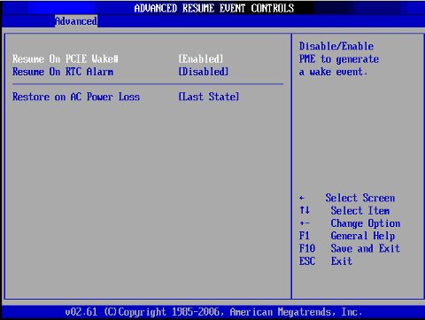The image size is (425, 320).
Task: Toggle the Enabled value for PCIE Wake
Action: (201, 59)
